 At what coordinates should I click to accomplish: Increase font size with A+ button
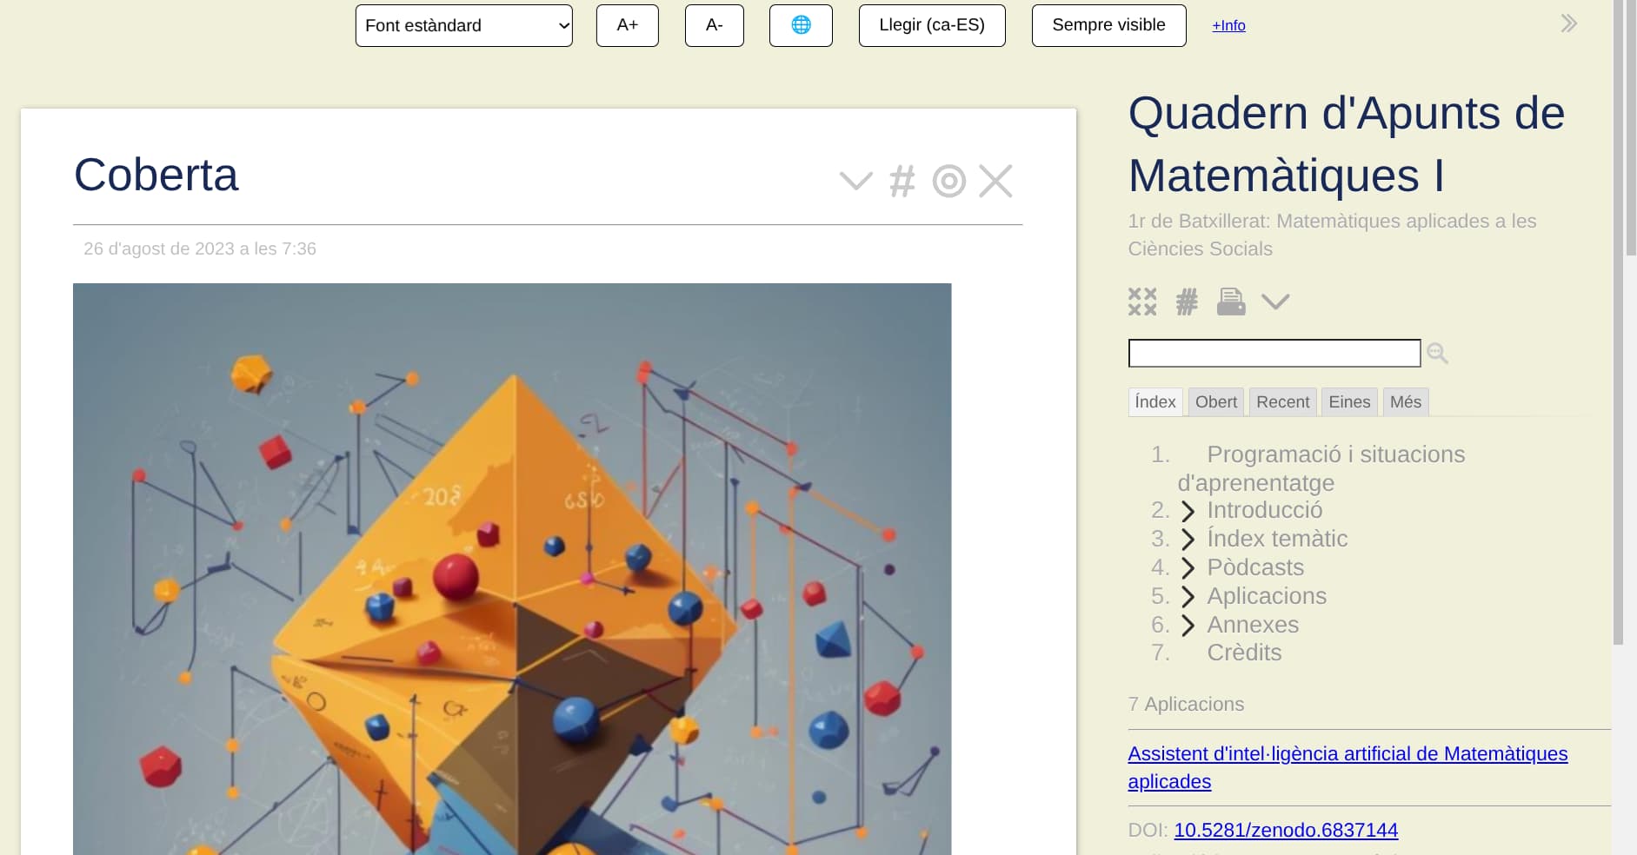627,25
